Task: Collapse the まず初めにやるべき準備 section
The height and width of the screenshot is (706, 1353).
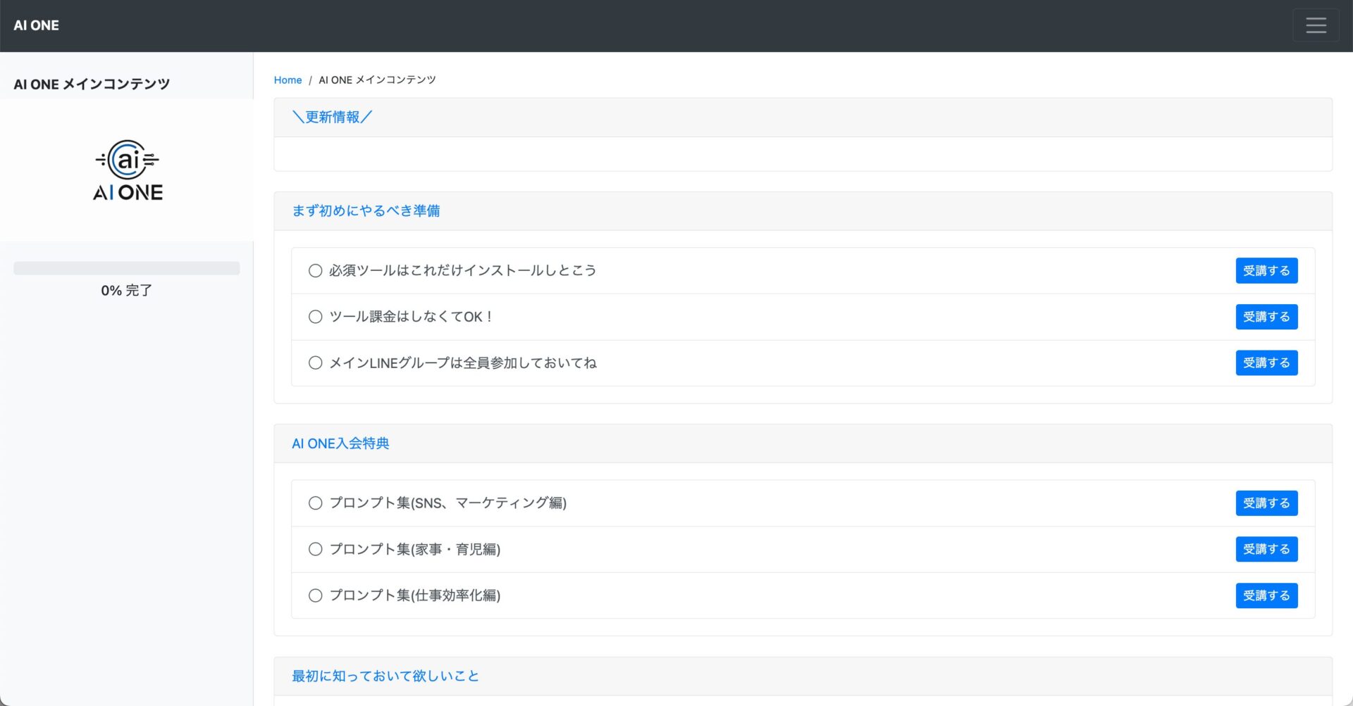Action: click(366, 211)
